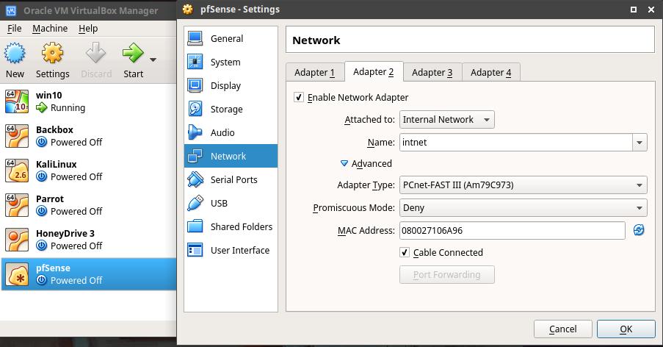Select the pfSense VM icon

17,274
